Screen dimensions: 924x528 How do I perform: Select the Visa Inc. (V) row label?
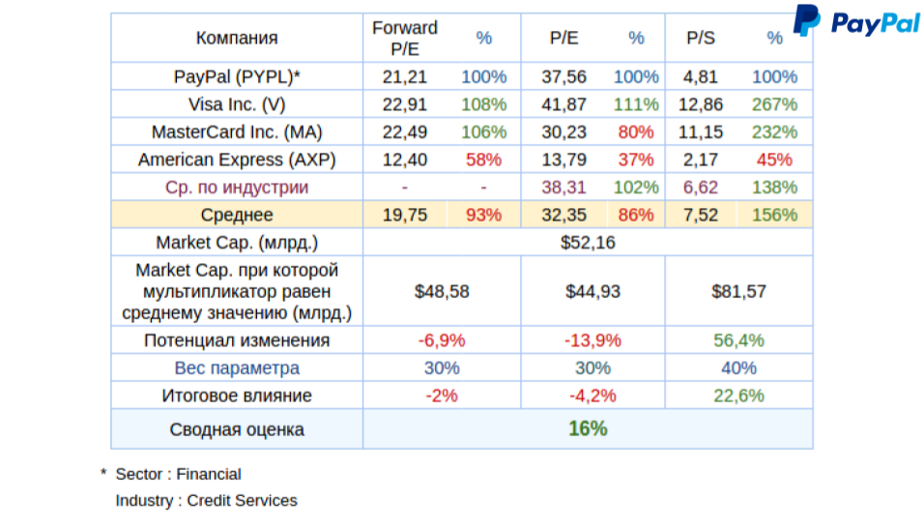pyautogui.click(x=237, y=104)
